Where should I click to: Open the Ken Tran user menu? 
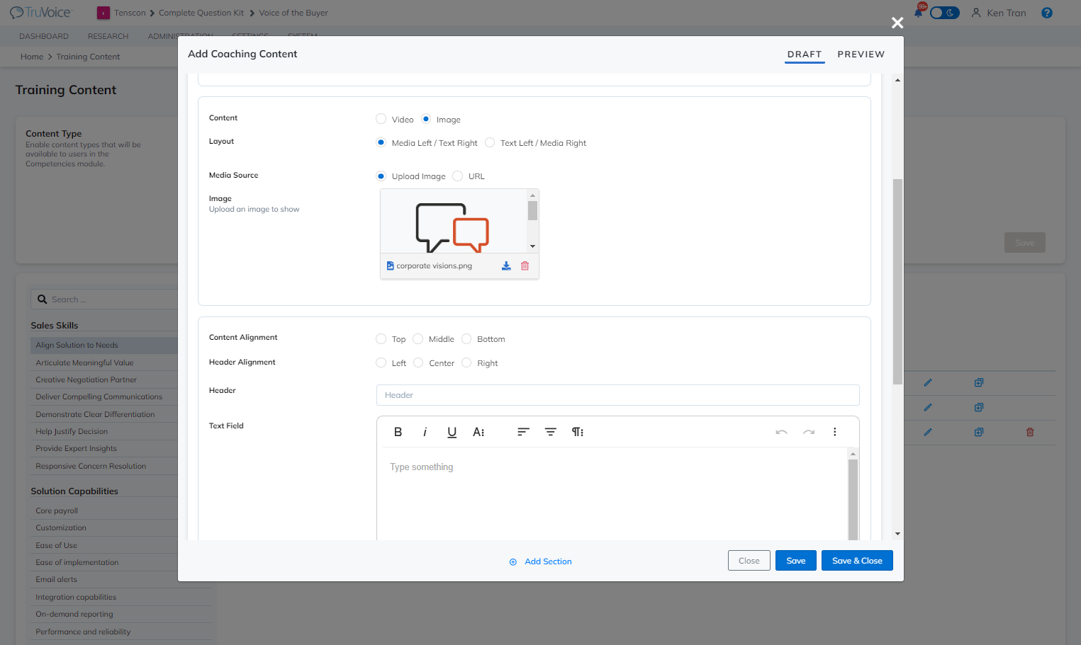coord(999,13)
